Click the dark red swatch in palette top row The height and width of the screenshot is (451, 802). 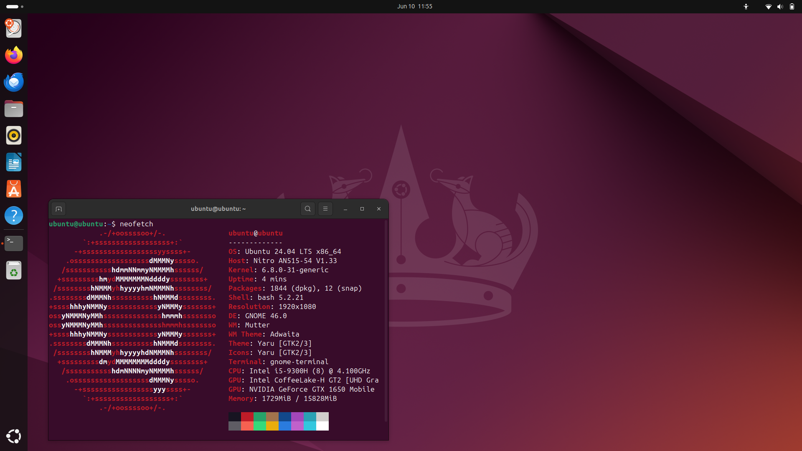click(x=247, y=417)
